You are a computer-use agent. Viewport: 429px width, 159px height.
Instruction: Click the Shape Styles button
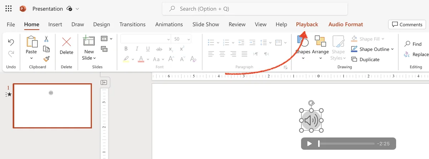tap(338, 48)
